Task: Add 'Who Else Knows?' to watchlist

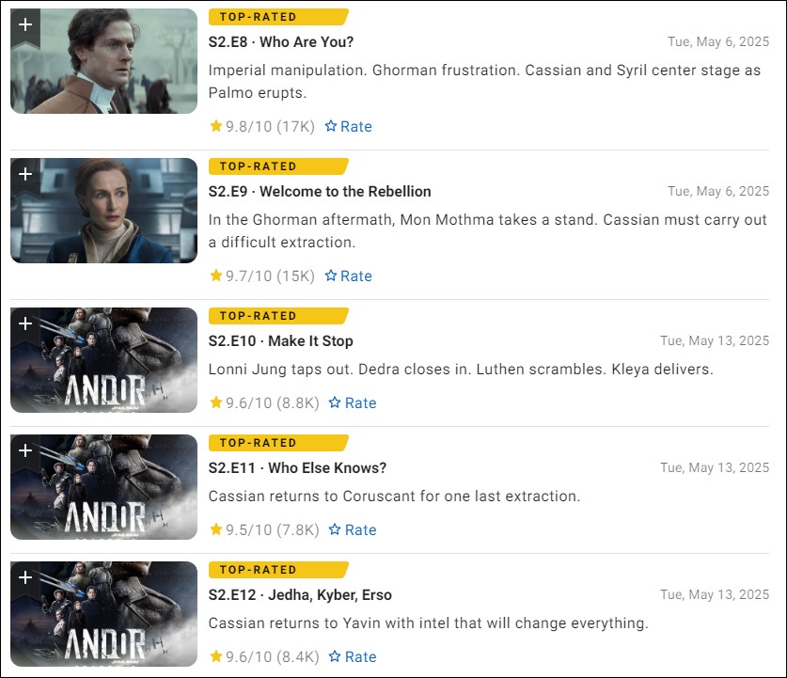Action: click(25, 453)
